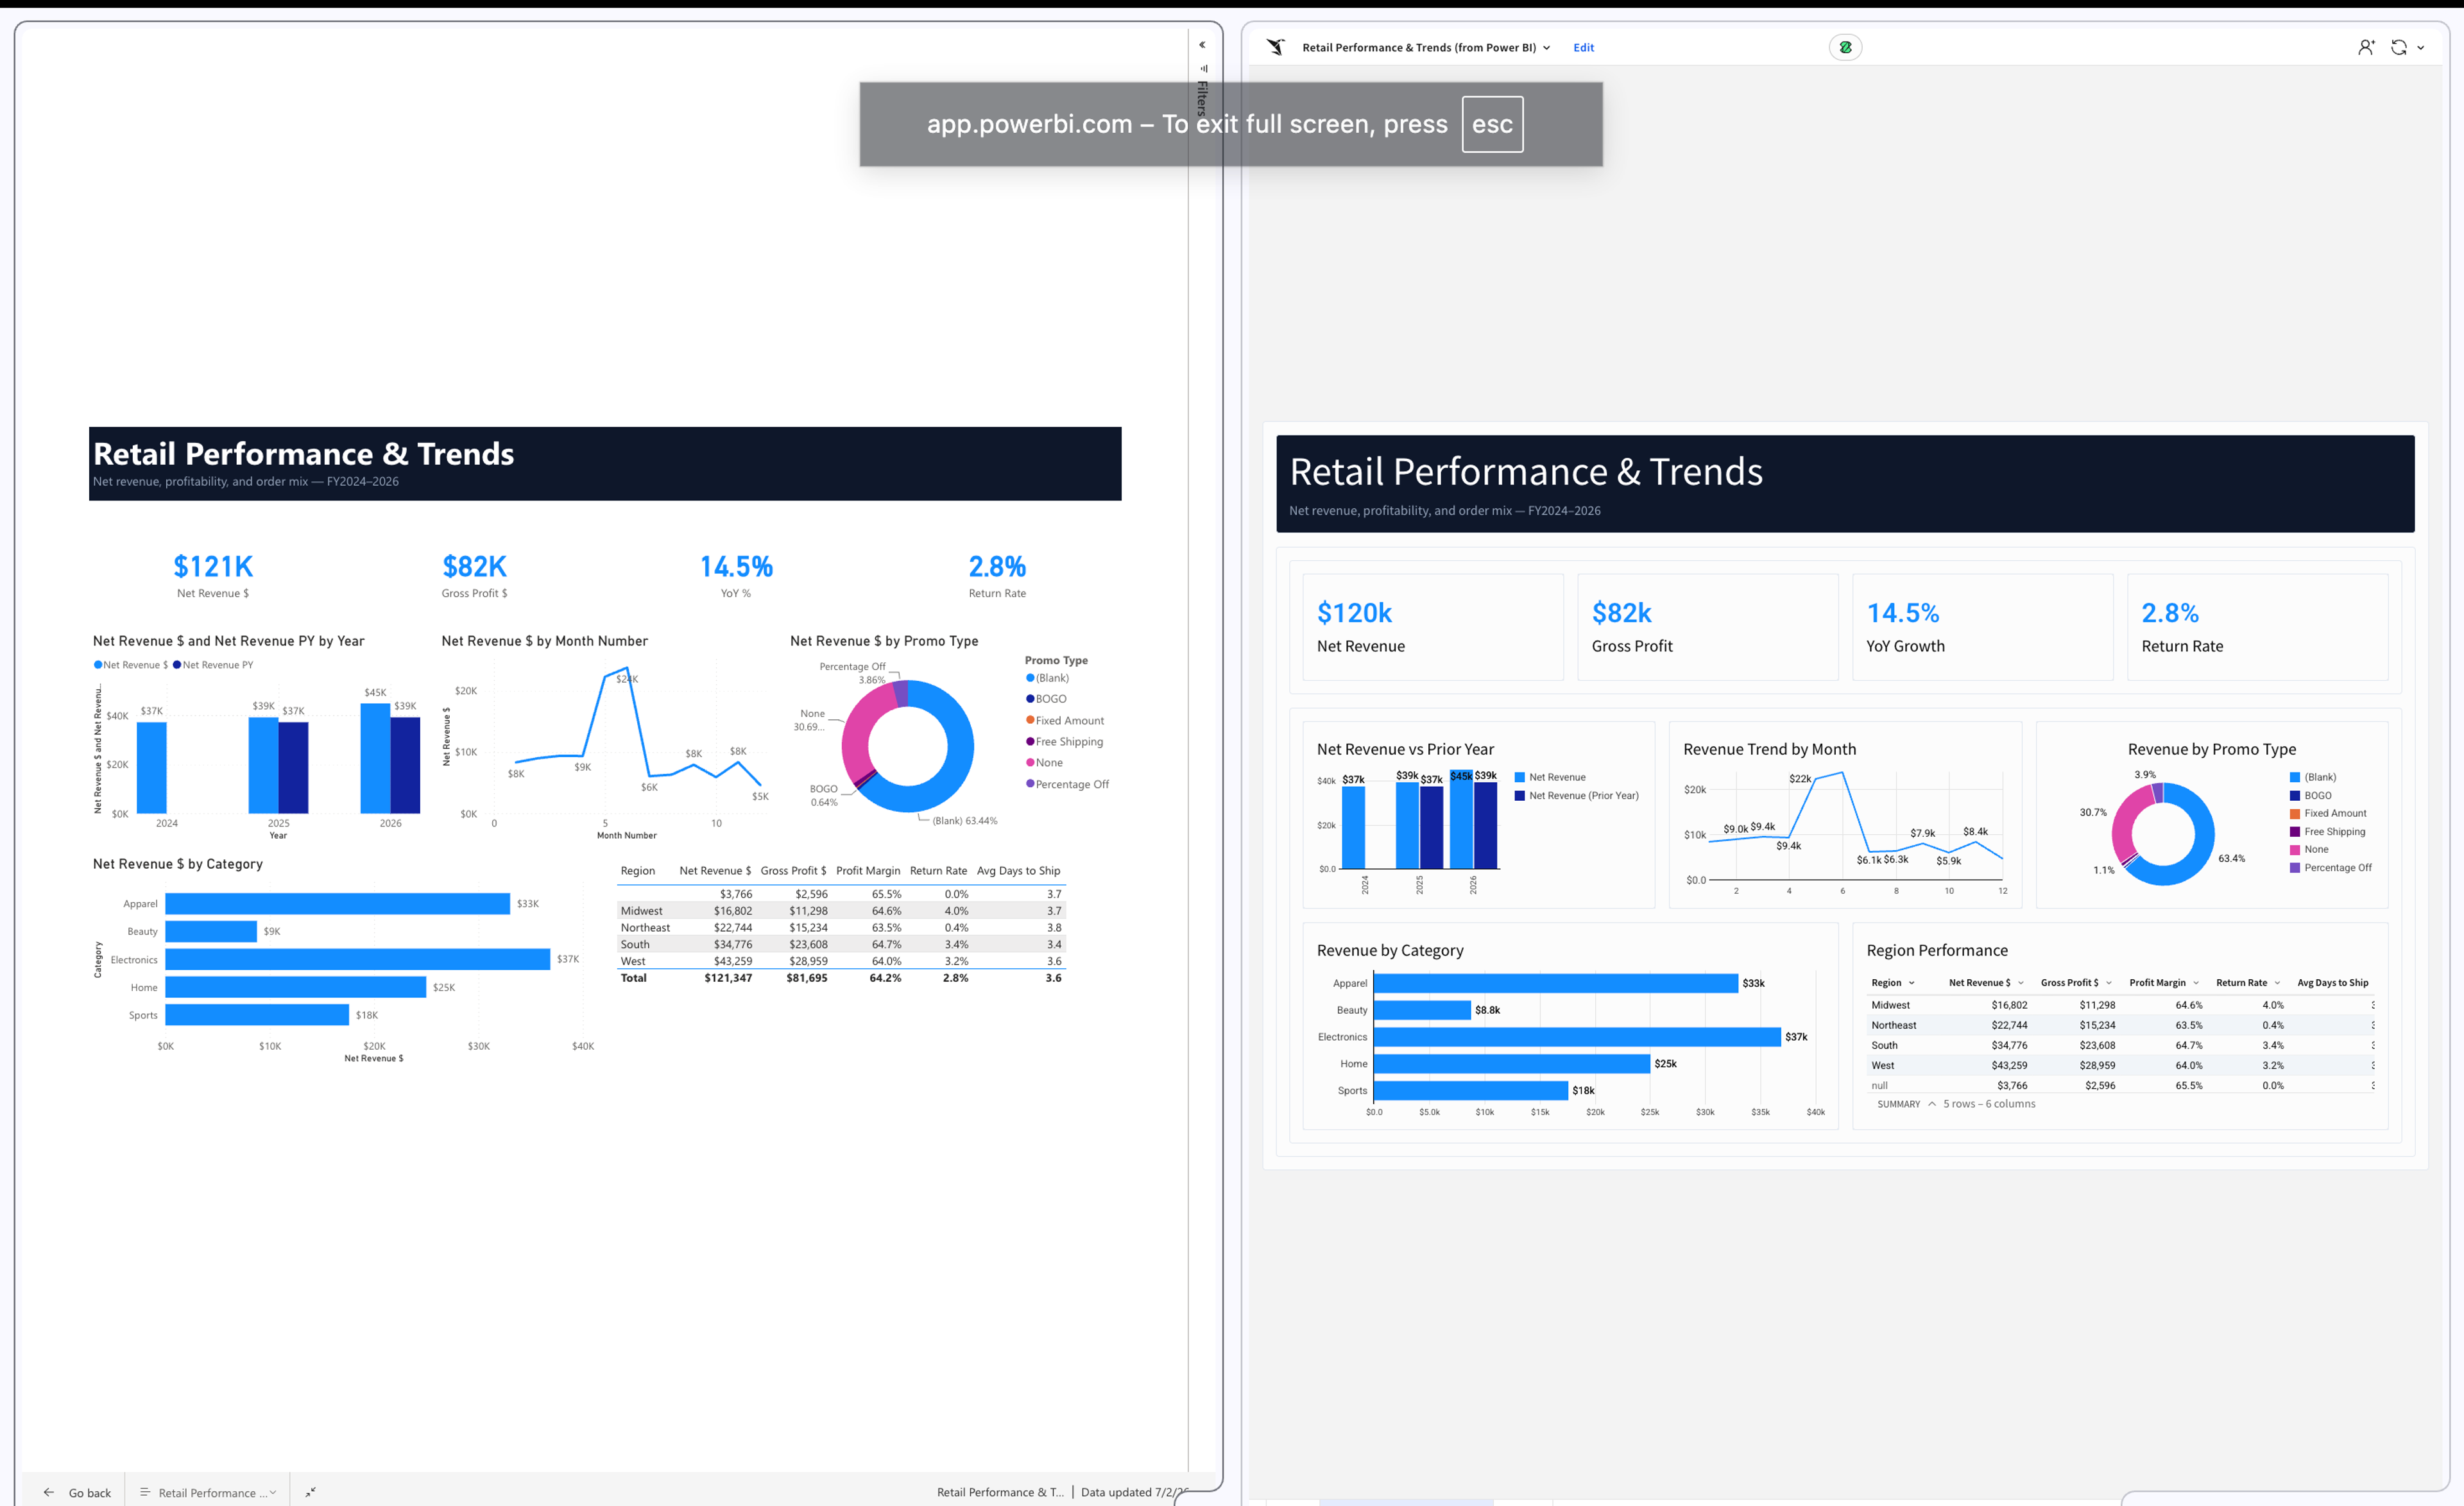Screen dimensions: 2464x1506
Task: Click the null region row in Sigma table
Action: point(2121,1085)
